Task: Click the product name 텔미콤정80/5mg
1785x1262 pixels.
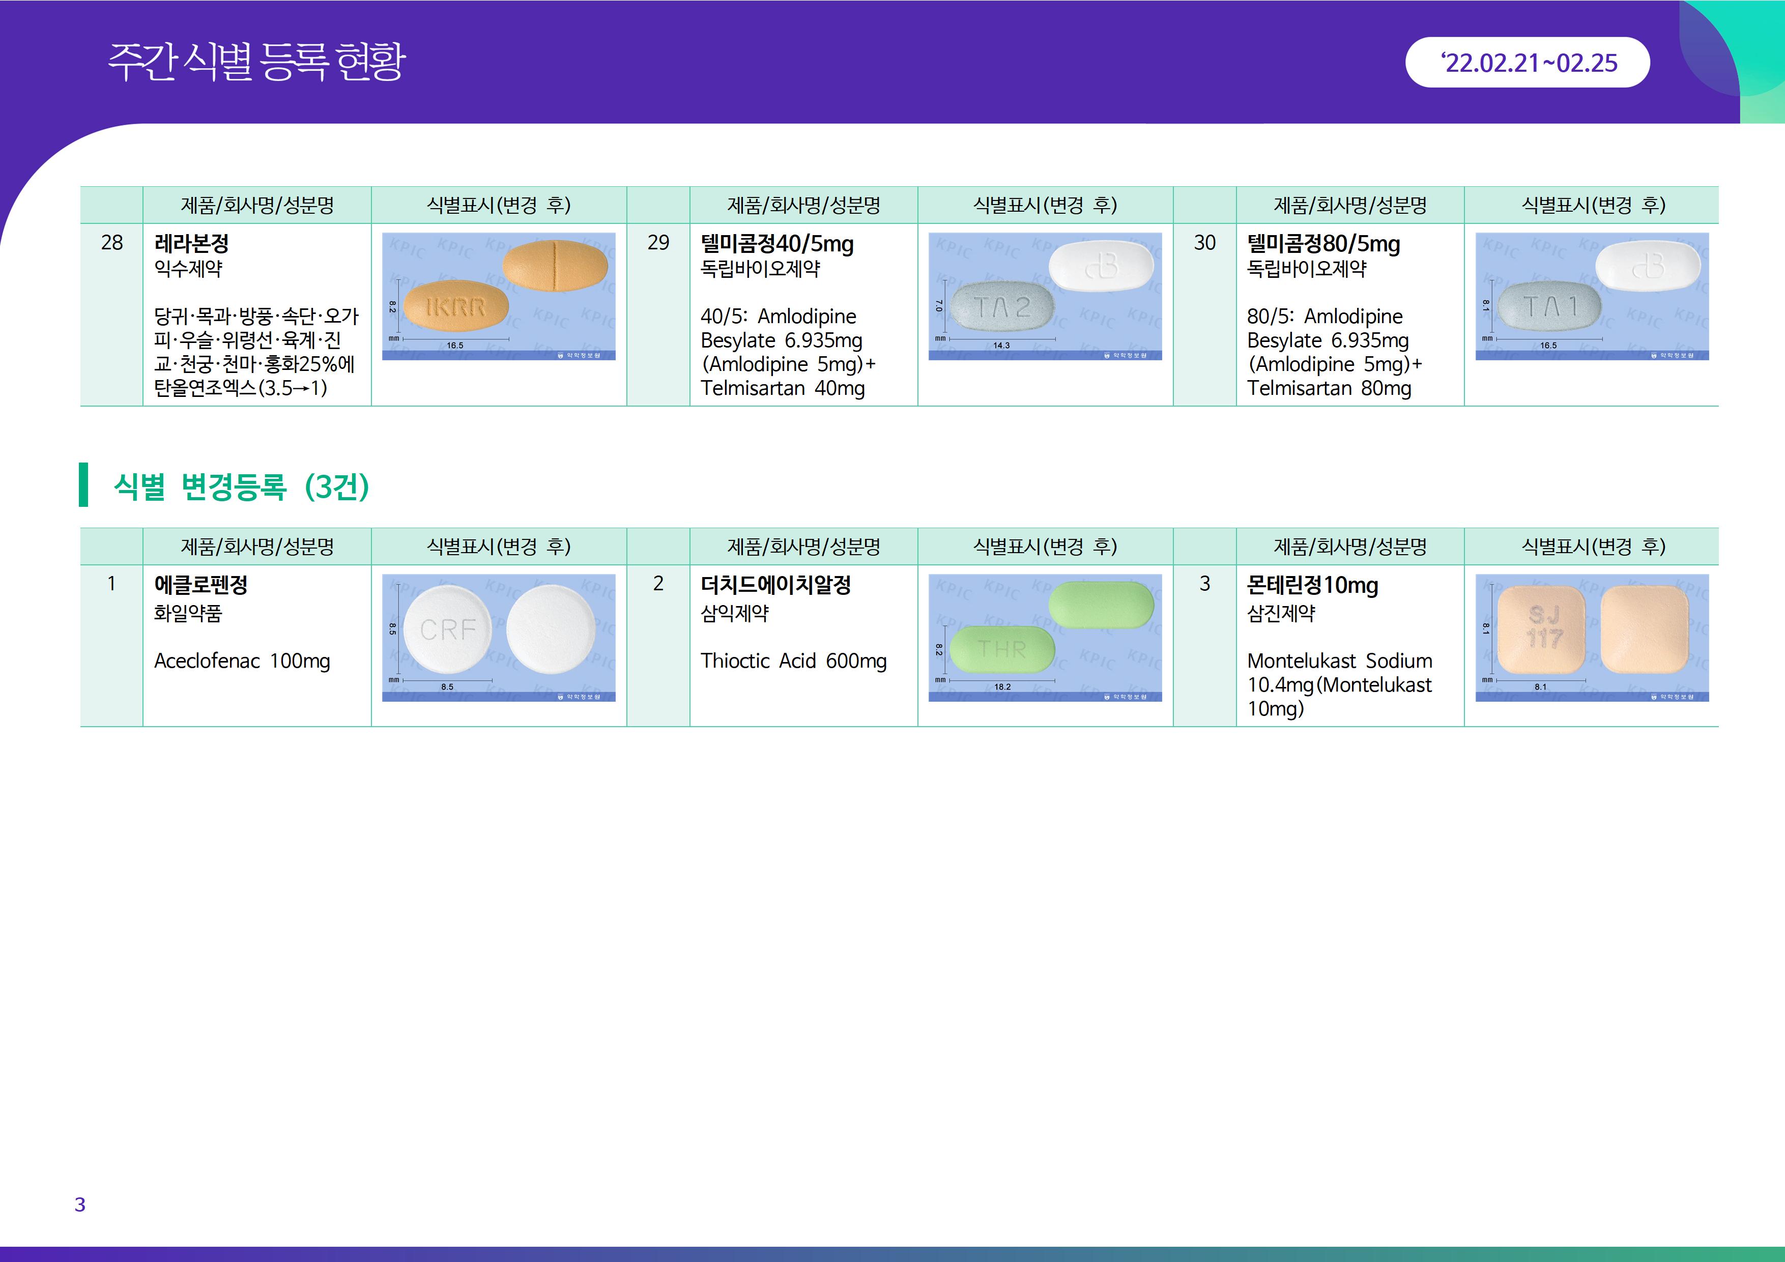Action: pyautogui.click(x=1323, y=243)
